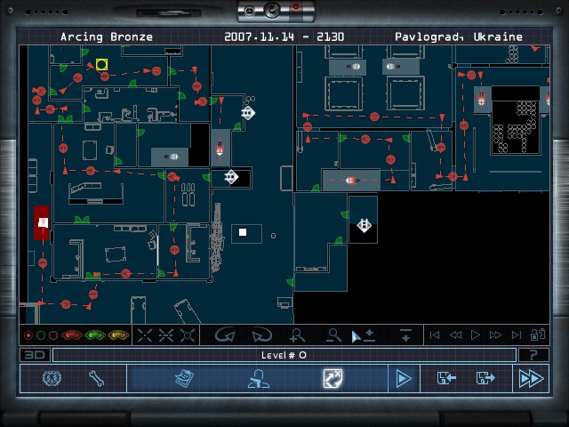Viewport: 569px width, 427px height.
Task: Switch to 3D view
Action: click(x=34, y=355)
